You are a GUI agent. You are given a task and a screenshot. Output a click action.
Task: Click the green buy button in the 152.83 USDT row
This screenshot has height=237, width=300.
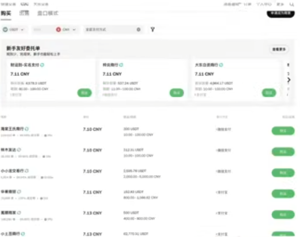coord(283,194)
